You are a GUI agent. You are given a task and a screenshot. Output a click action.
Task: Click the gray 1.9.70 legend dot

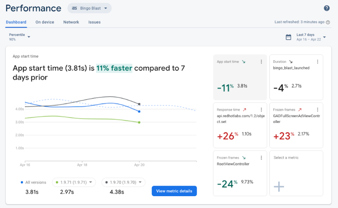107,182
